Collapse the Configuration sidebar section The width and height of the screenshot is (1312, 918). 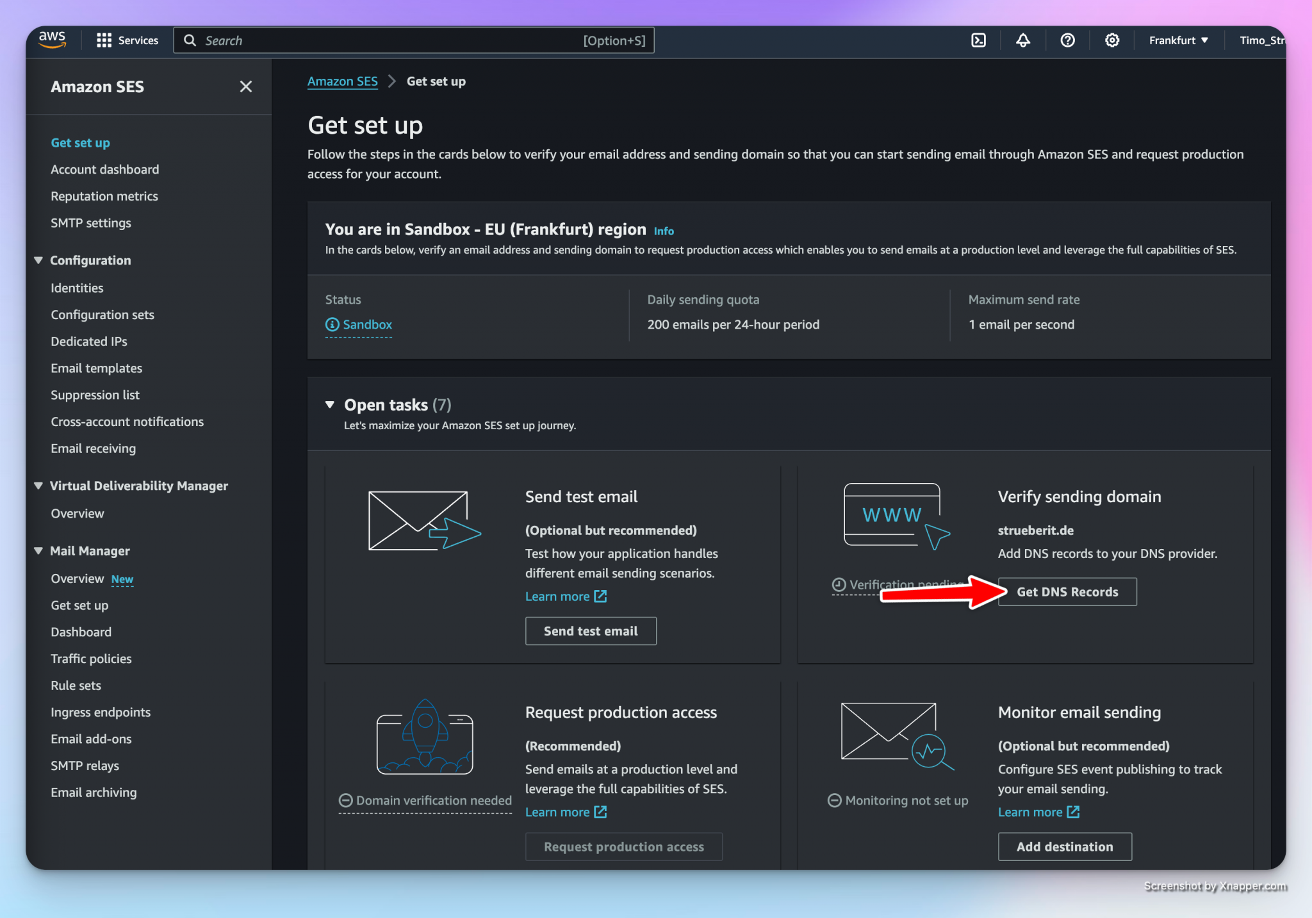tap(38, 260)
